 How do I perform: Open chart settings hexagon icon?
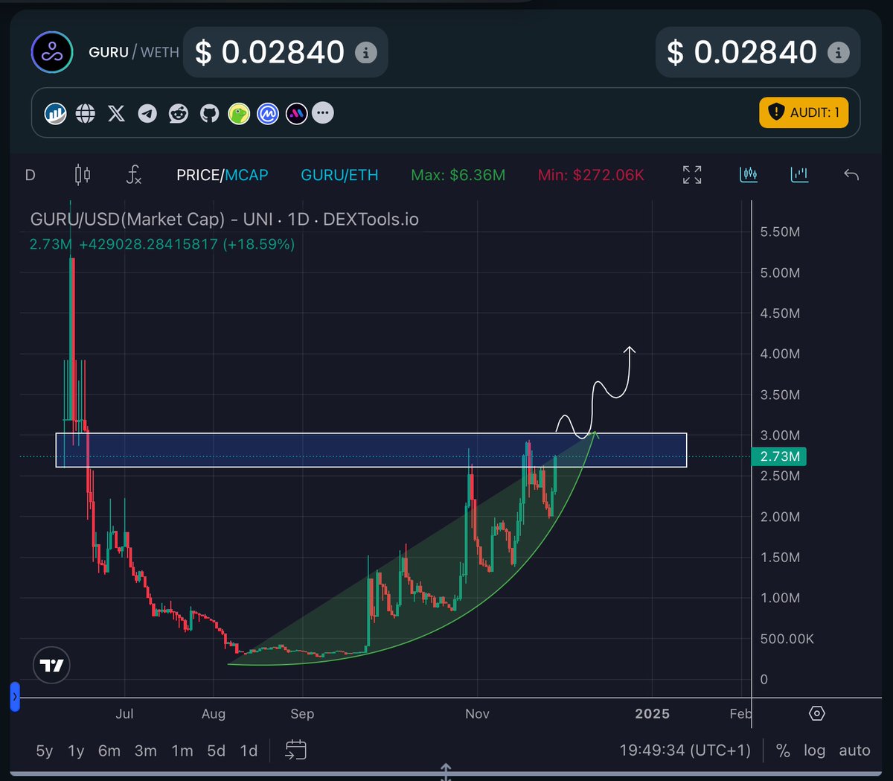(x=816, y=713)
